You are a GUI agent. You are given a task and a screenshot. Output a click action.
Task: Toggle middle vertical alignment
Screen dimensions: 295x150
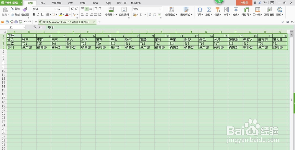(x=86, y=9)
